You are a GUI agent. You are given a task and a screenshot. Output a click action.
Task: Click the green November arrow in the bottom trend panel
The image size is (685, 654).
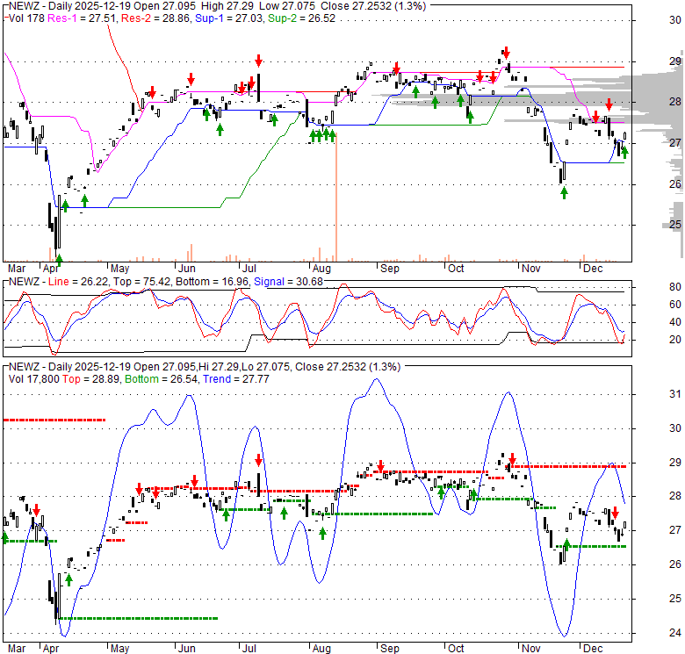point(566,546)
